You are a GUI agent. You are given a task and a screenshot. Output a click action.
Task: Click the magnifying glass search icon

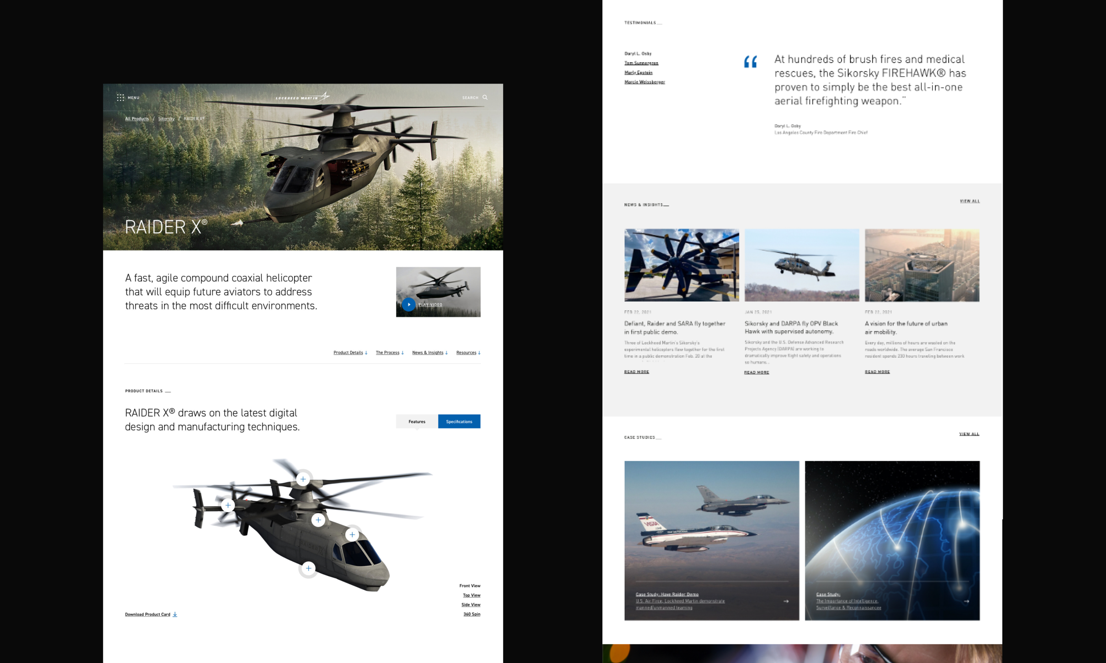pyautogui.click(x=485, y=97)
